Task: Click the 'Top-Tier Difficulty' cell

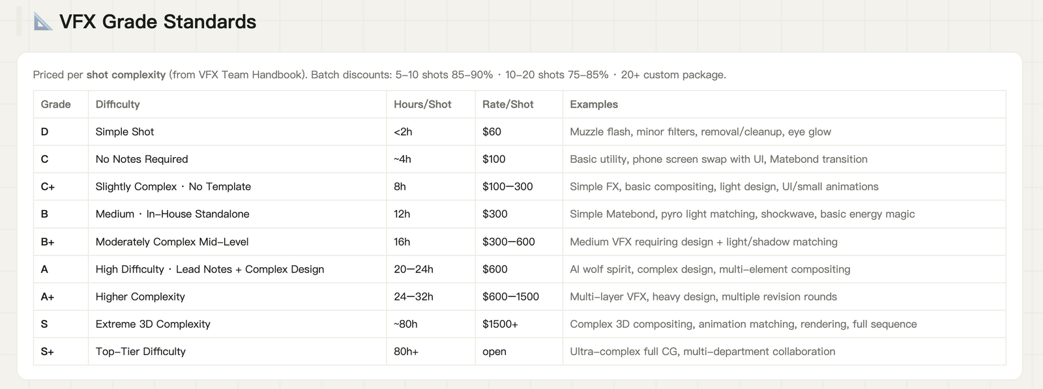Action: coord(237,351)
